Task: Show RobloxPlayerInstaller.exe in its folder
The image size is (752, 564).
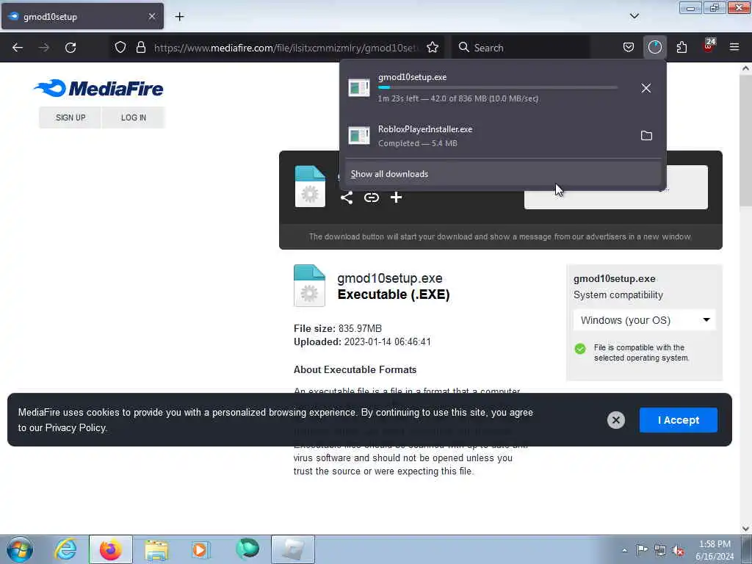Action: pos(646,136)
